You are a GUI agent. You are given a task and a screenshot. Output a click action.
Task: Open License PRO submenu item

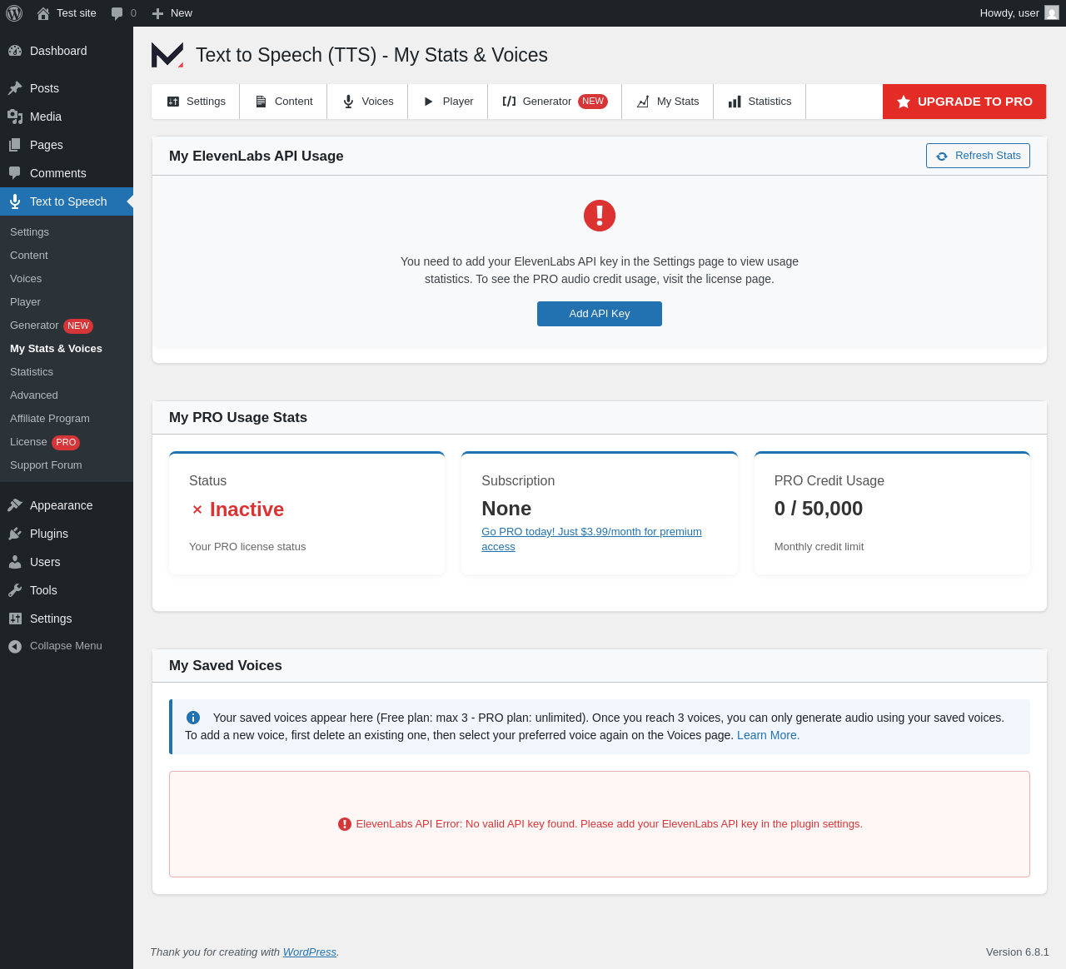tap(67, 442)
